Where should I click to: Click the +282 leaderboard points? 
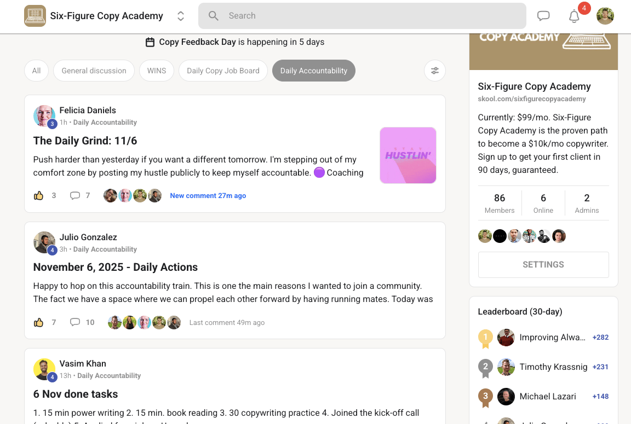click(x=600, y=337)
